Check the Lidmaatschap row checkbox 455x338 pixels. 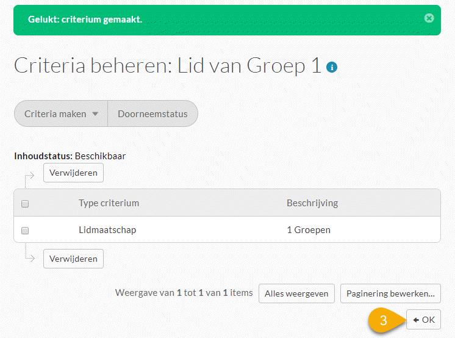click(25, 231)
